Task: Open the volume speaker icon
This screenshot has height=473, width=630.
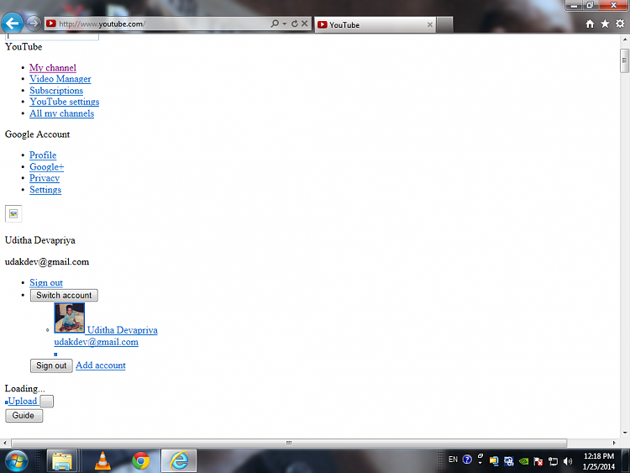Action: pyautogui.click(x=567, y=461)
